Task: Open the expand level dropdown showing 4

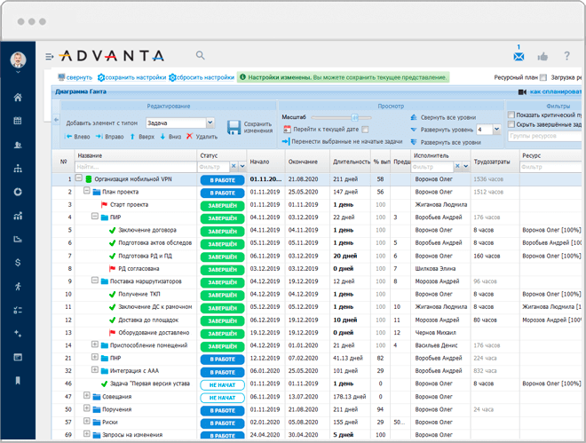Action: 496,130
